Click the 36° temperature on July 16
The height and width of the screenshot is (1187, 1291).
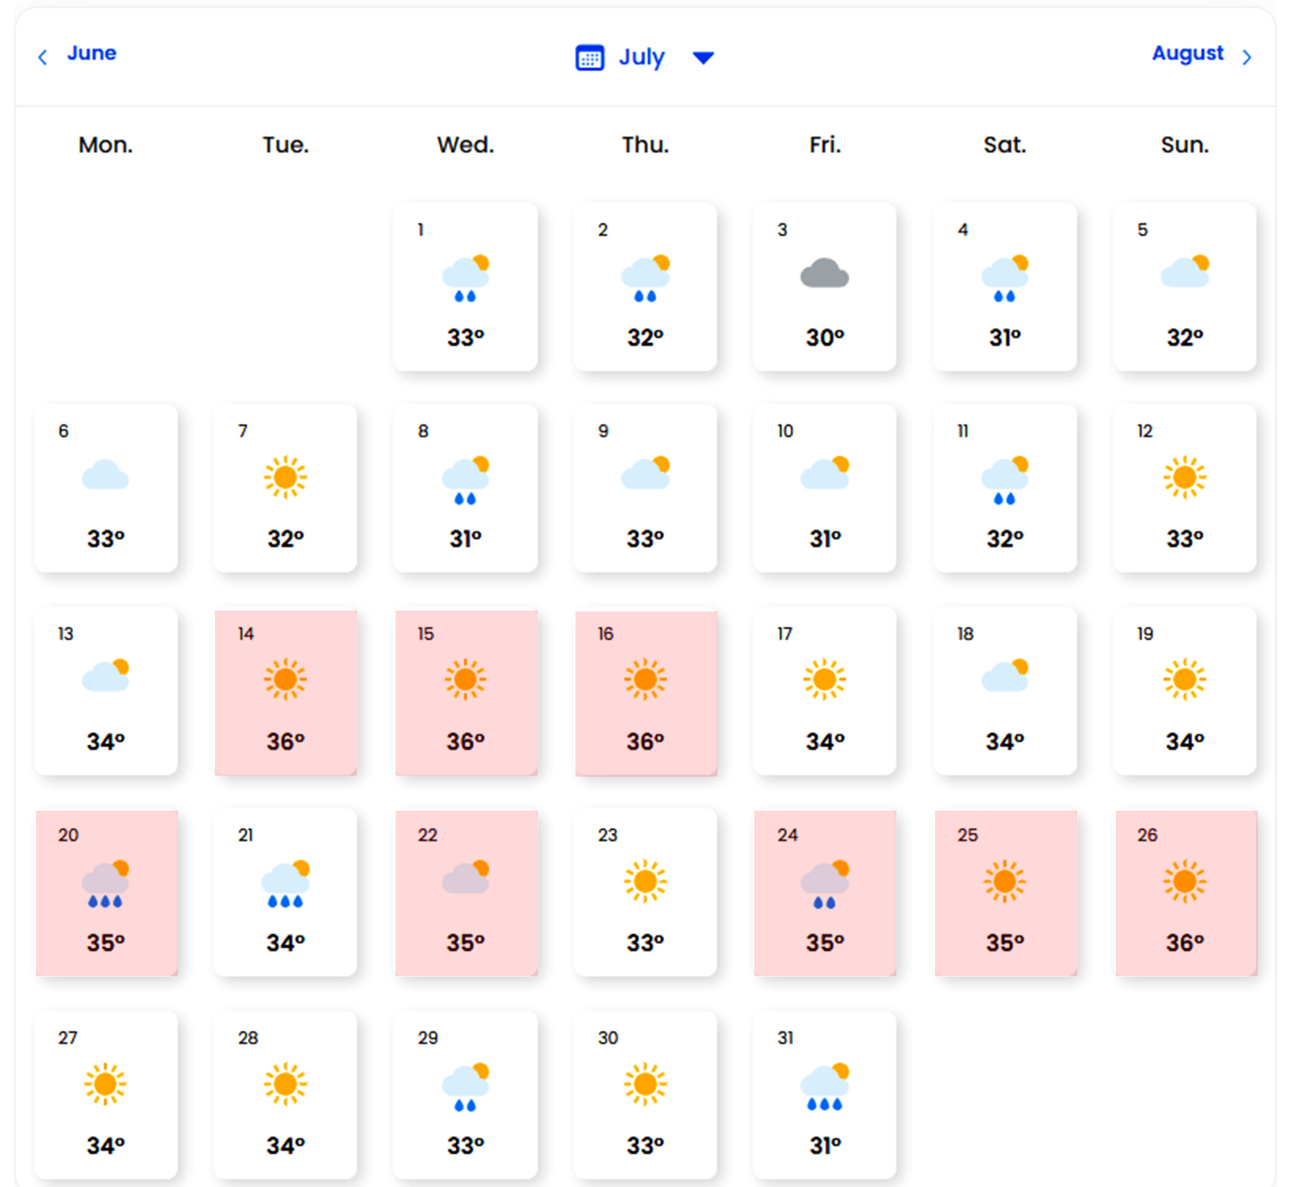click(645, 742)
